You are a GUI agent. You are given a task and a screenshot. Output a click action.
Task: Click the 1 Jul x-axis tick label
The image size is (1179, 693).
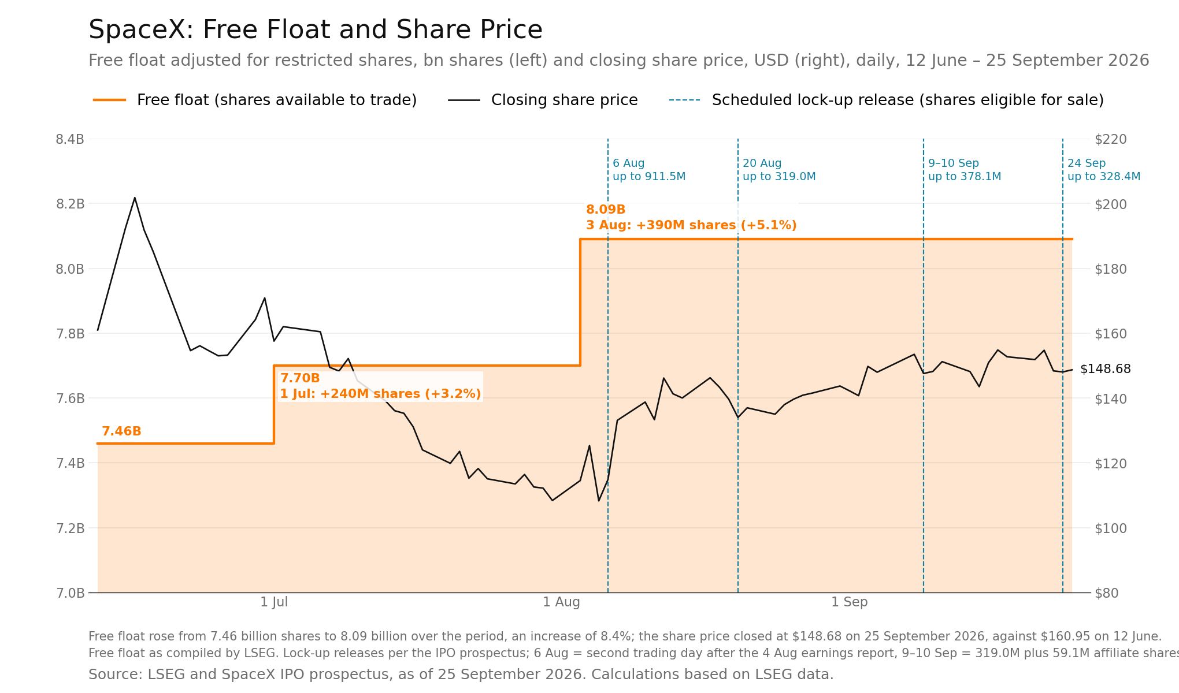[274, 602]
